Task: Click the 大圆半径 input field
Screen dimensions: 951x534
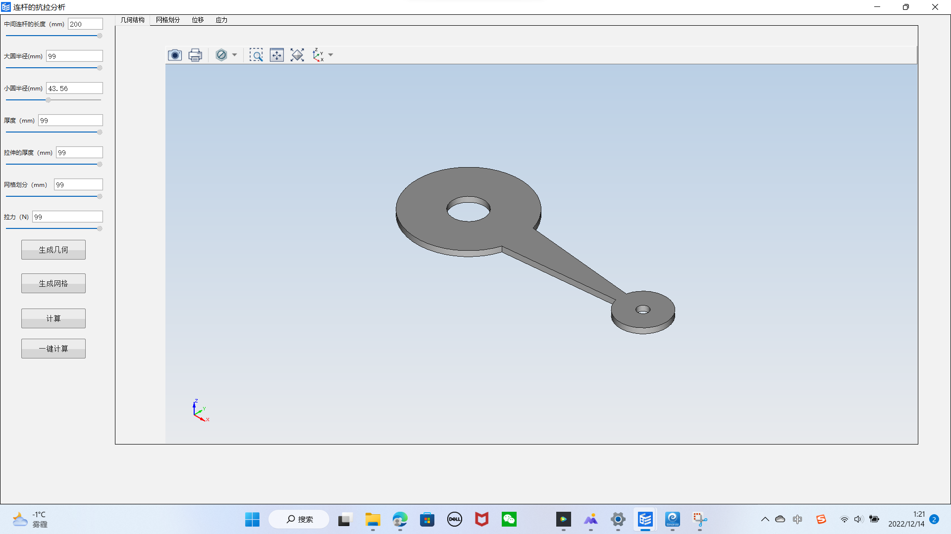Action: tap(74, 56)
